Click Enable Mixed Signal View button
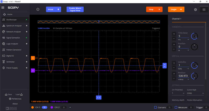 [x=75, y=9]
